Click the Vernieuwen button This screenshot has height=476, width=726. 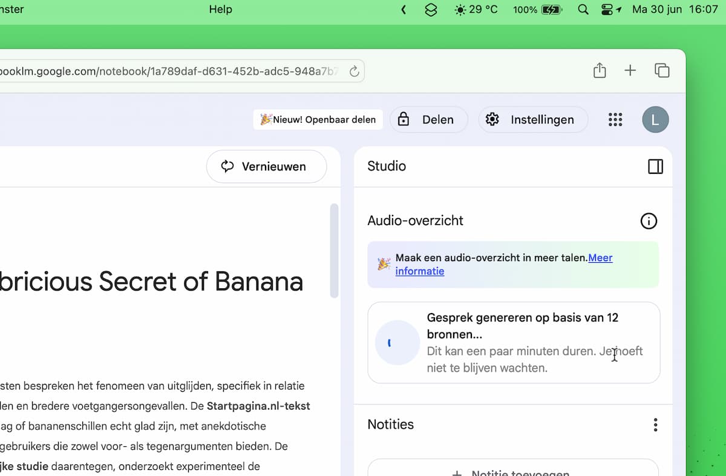click(266, 167)
